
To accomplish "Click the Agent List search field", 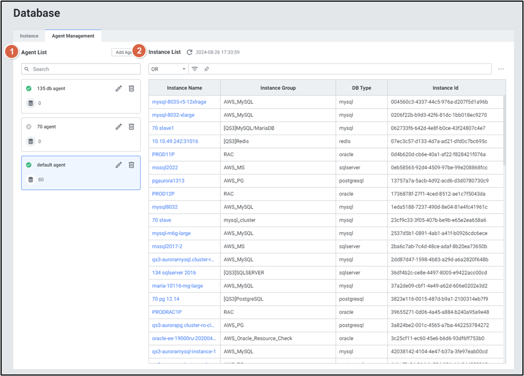I will 81,69.
